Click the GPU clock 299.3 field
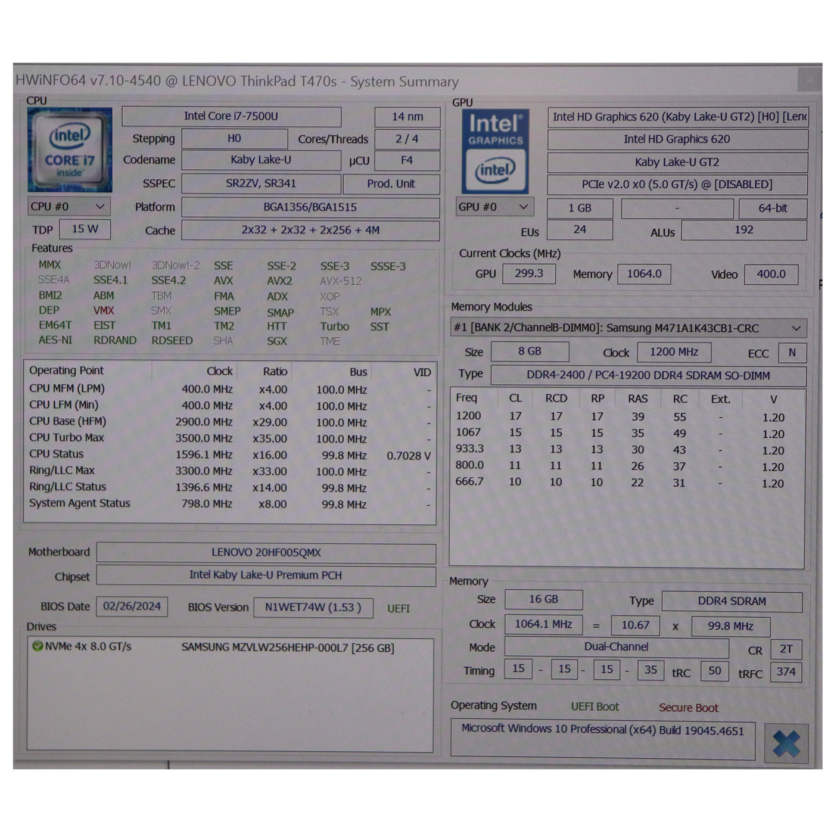Screen dimensions: 834x834 529,273
